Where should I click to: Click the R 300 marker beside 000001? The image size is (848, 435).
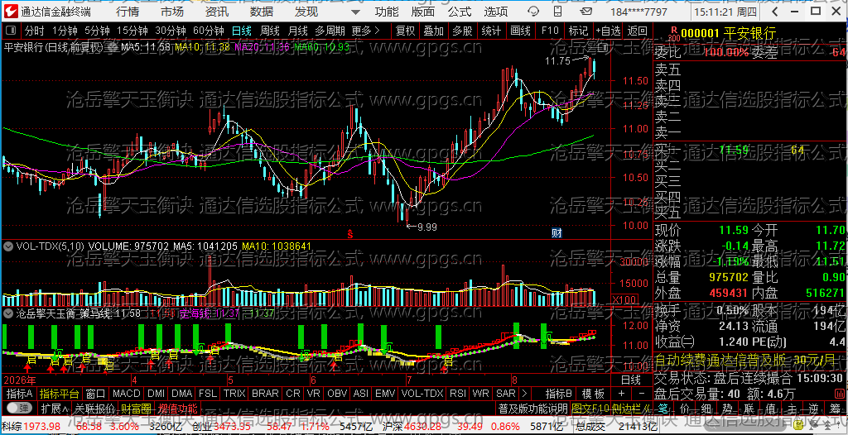[673, 34]
